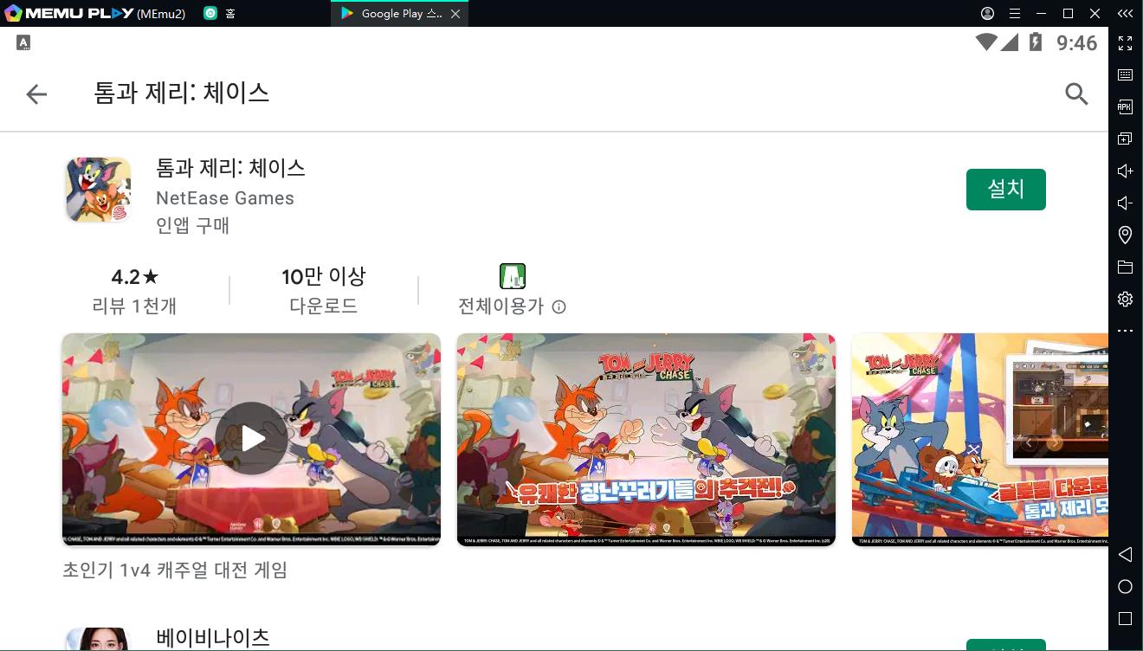This screenshot has width=1143, height=651.
Task: Click the back arrow in Play Store
Action: pos(36,94)
